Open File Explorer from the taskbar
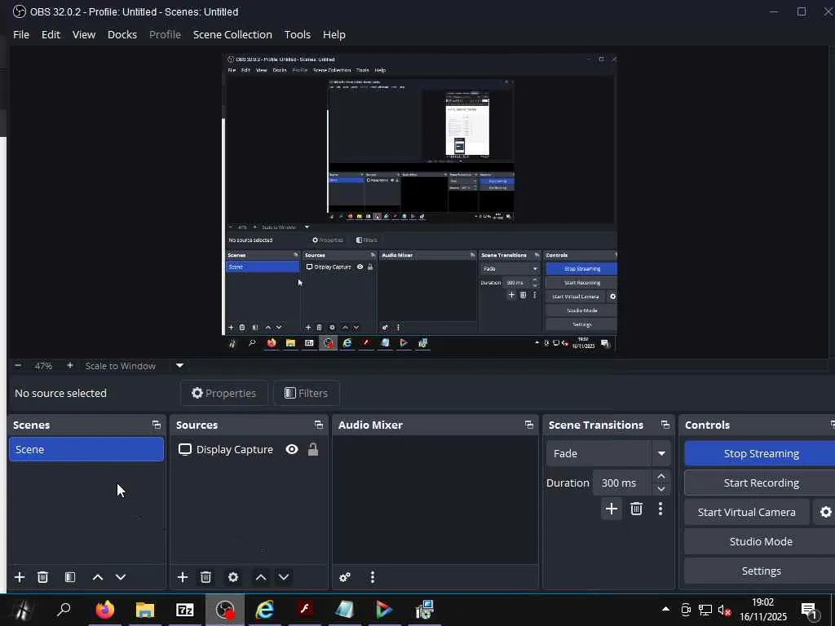 point(145,610)
